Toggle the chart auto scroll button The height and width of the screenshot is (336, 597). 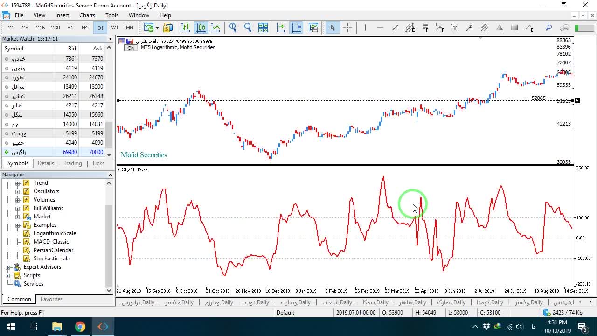pos(281,28)
